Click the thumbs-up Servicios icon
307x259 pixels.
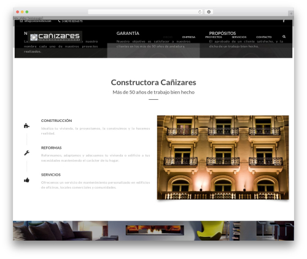pos(26,180)
